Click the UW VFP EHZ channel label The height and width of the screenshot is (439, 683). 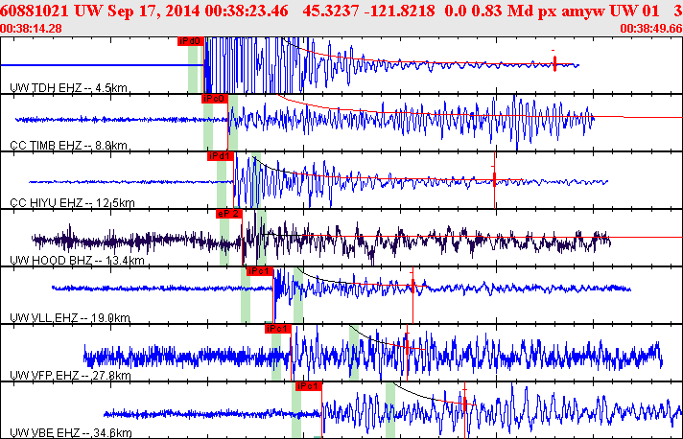(70, 375)
